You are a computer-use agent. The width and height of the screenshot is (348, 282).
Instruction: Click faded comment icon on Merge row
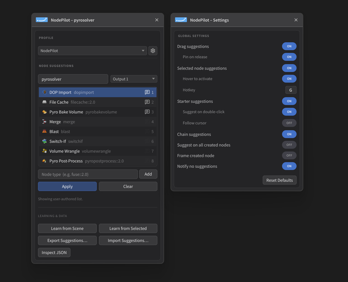[x=147, y=122]
